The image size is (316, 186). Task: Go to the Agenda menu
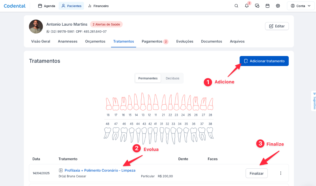click(x=47, y=6)
